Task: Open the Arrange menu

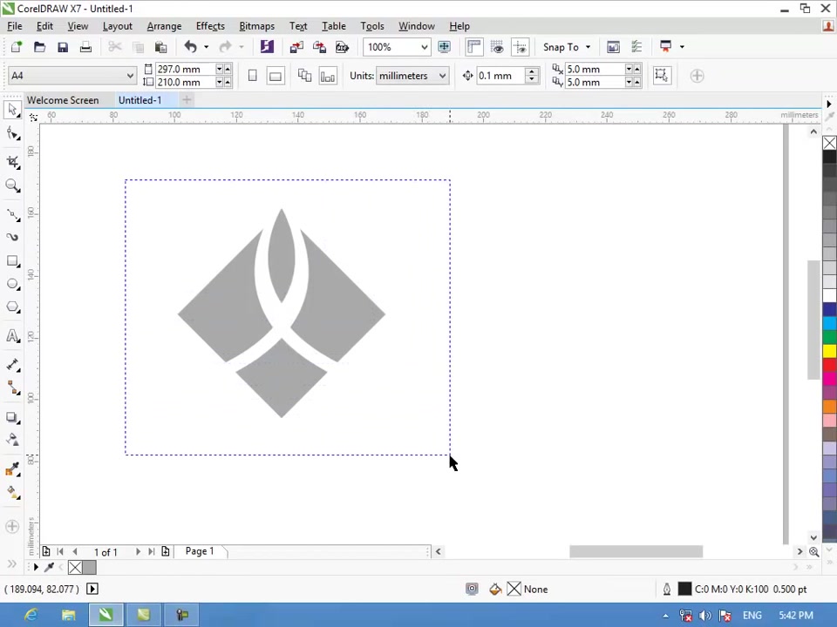Action: [164, 26]
